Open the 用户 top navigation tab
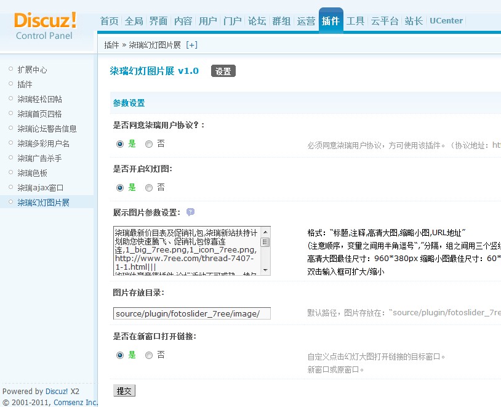Viewport: 501px width, 407px height. pyautogui.click(x=207, y=21)
